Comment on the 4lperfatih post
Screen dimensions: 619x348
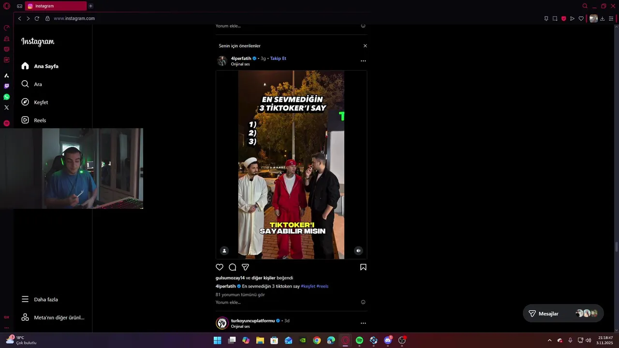click(x=233, y=267)
